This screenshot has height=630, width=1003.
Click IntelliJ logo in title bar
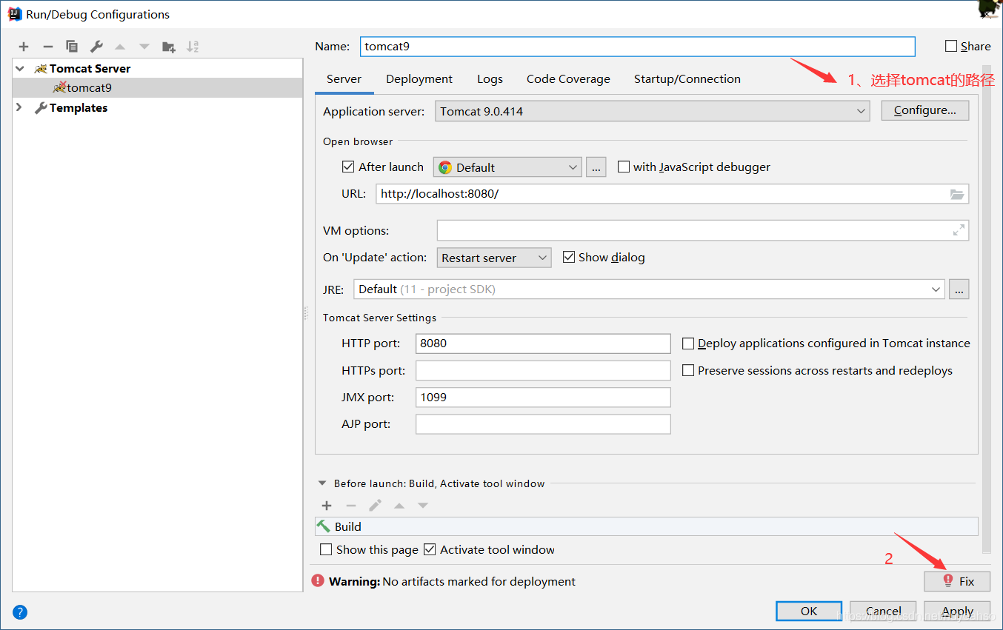pos(15,13)
